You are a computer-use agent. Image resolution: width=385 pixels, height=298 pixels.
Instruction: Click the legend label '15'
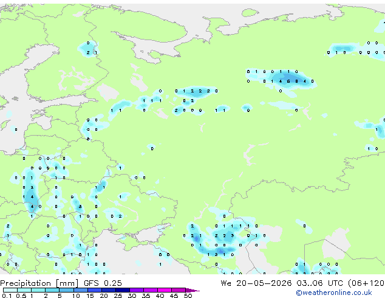[x=90, y=296]
